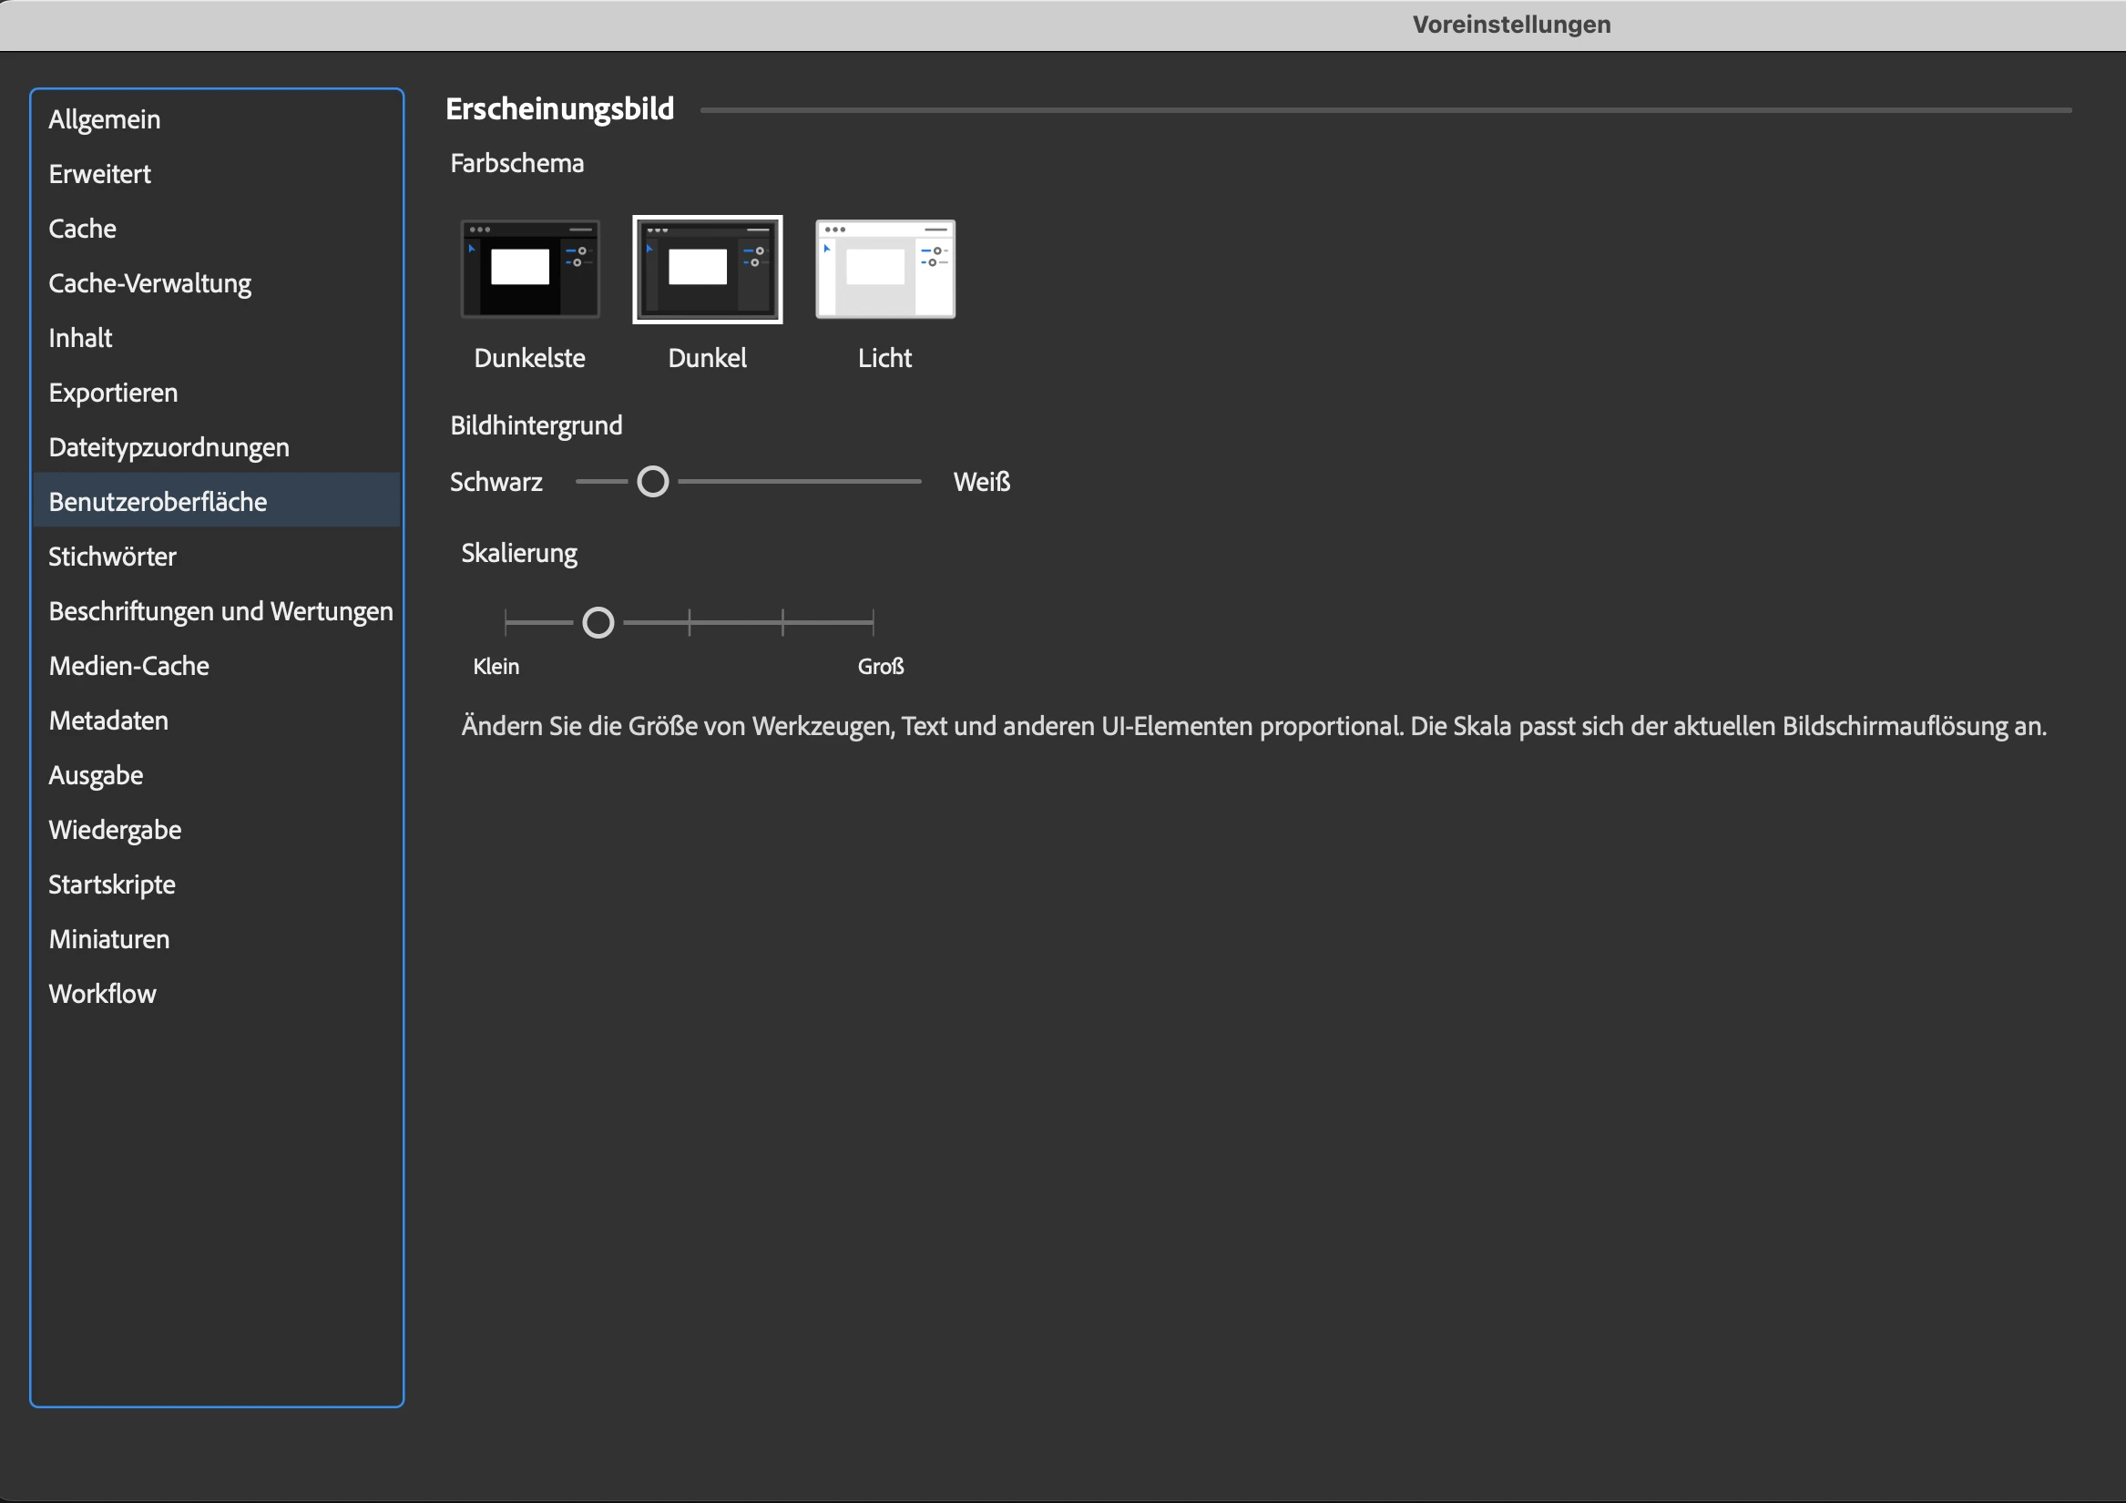The height and width of the screenshot is (1503, 2126).
Task: Choose the Dunkel color scheme thumbnail
Action: pos(708,269)
